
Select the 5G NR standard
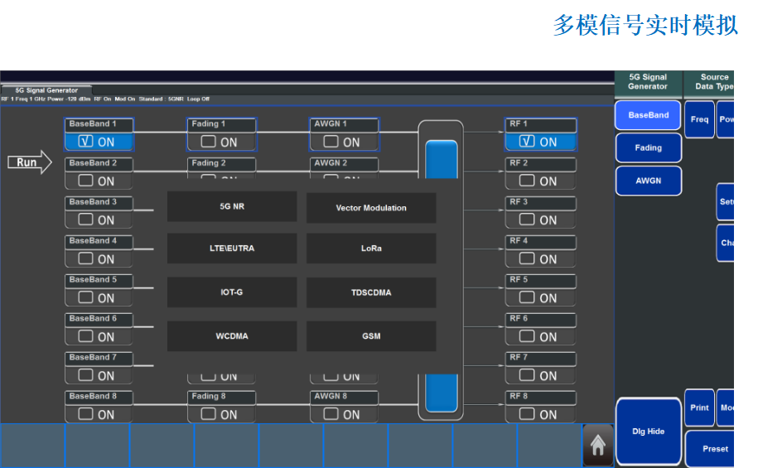pyautogui.click(x=232, y=207)
